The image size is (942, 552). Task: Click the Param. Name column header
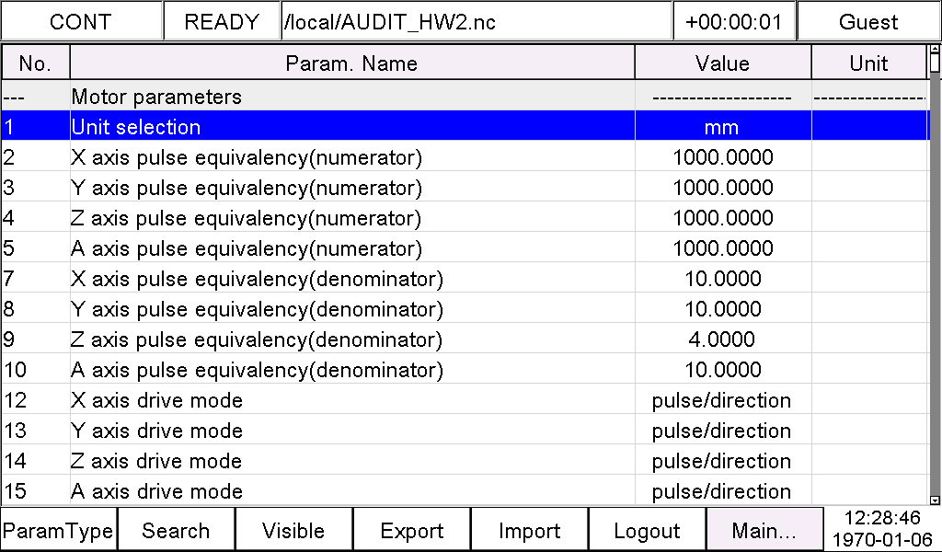(352, 63)
